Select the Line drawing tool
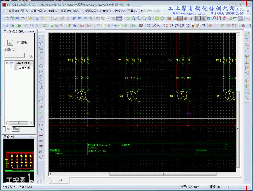Viewport: 253px width, 191px height. (x=41, y=37)
